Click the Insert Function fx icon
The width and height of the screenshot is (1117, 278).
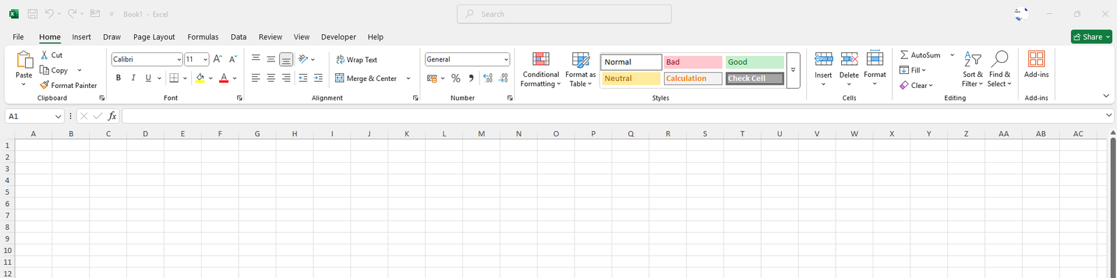pyautogui.click(x=112, y=116)
